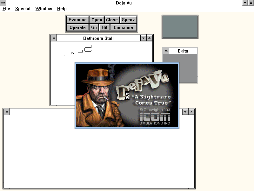Open the Bathroom Stall window control menu
This screenshot has width=254, height=191.
[x=54, y=38]
